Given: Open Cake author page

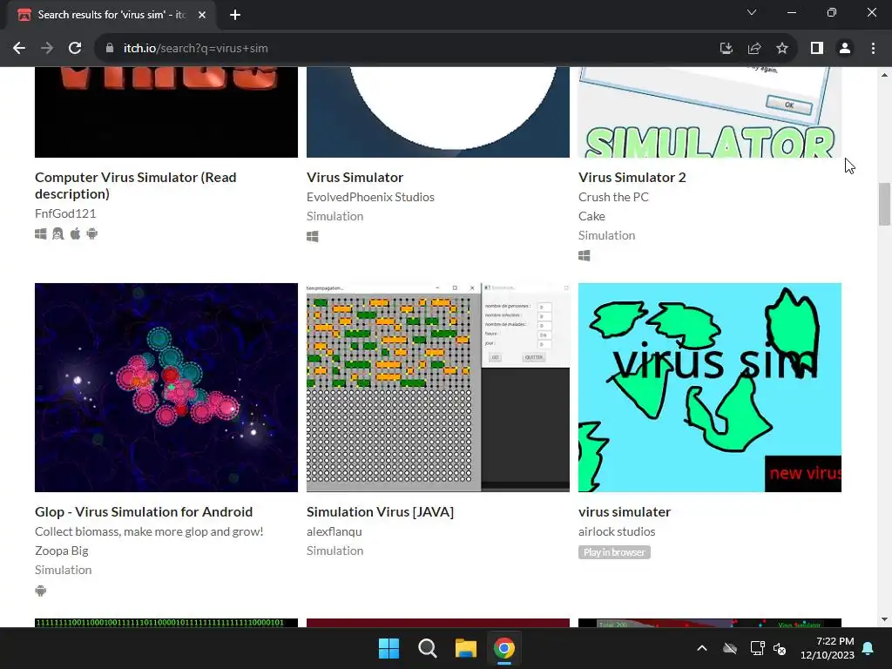Looking at the screenshot, I should tap(591, 216).
